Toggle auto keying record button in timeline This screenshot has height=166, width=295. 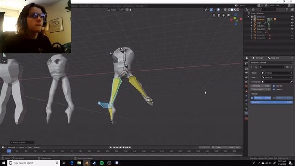pos(111,148)
